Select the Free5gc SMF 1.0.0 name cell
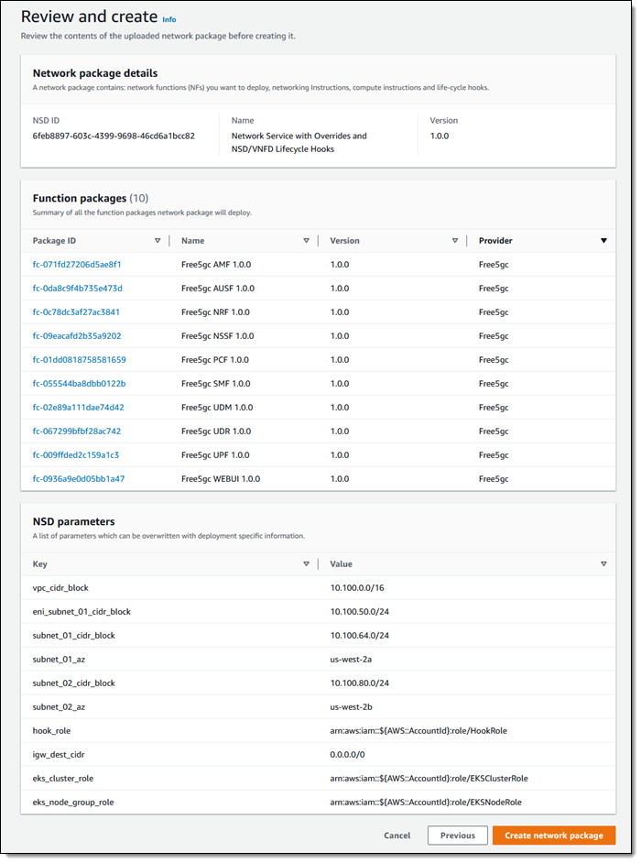Image resolution: width=641 pixels, height=863 pixels. coord(216,384)
